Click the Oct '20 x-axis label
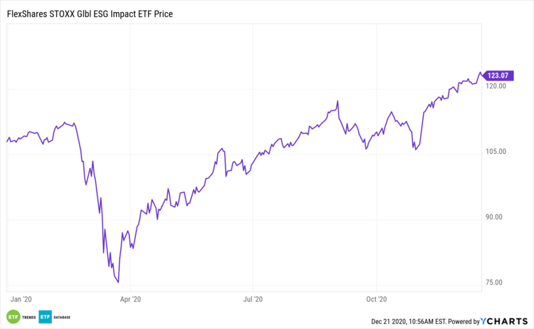Image resolution: width=534 pixels, height=329 pixels. click(376, 300)
